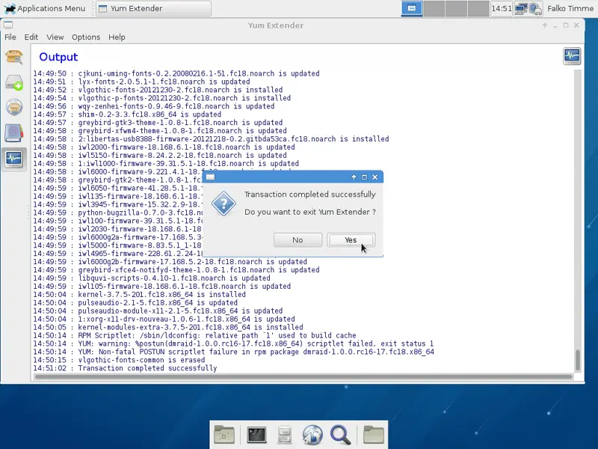Open the Applications Menu
Image resolution: width=598 pixels, height=449 pixels.
coord(45,8)
